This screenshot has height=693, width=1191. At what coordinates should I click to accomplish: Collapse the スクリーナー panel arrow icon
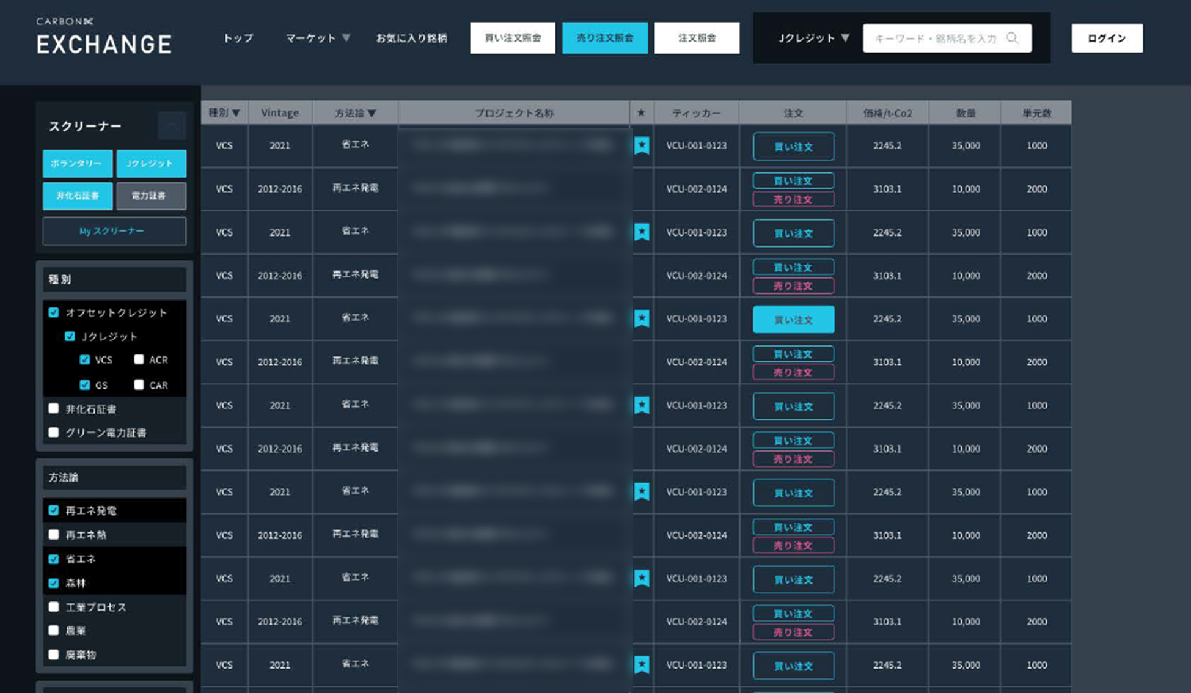[x=172, y=126]
